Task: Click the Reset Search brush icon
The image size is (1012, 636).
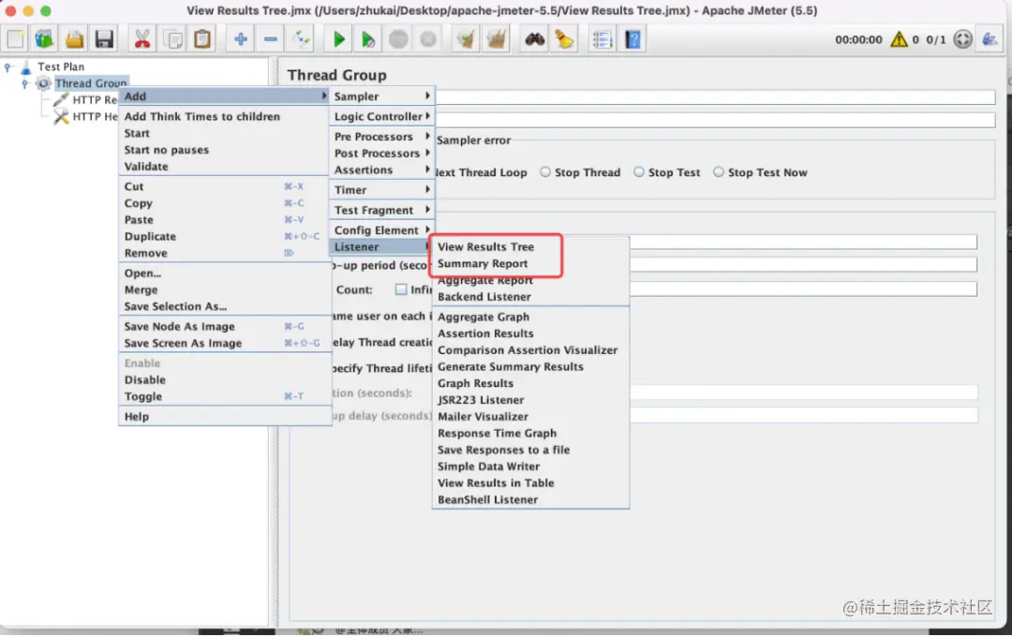Action: pyautogui.click(x=564, y=39)
